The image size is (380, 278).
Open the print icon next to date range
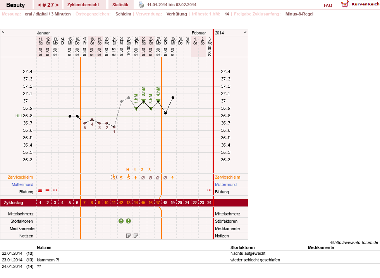point(141,5)
